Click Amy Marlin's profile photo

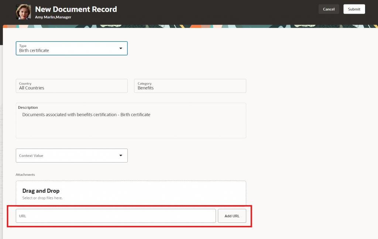pos(23,12)
